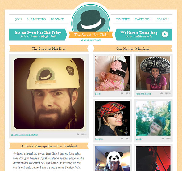Click Join our Sweet Hat Club Today banner

(x=38, y=34)
